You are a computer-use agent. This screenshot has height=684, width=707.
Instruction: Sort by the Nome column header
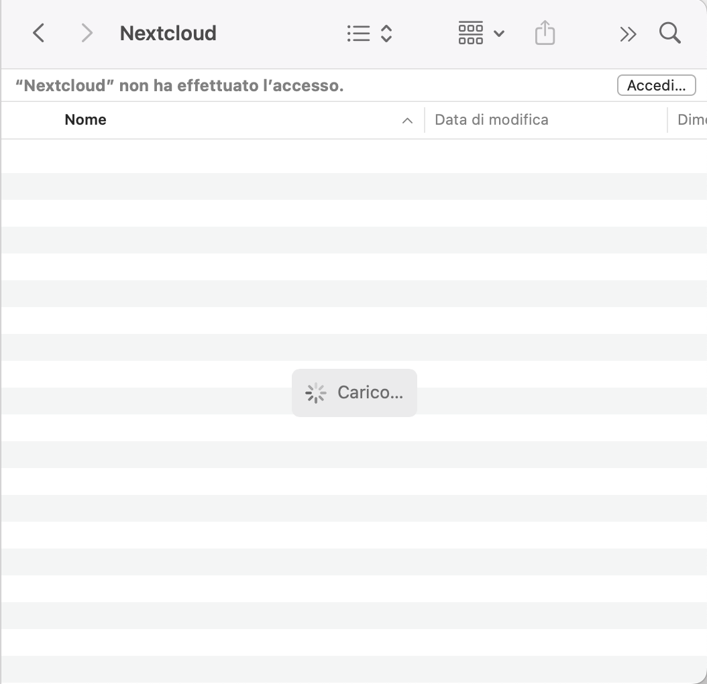coord(86,119)
